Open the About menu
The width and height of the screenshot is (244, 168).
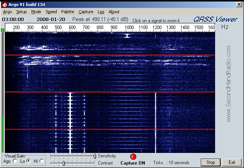tap(114, 12)
